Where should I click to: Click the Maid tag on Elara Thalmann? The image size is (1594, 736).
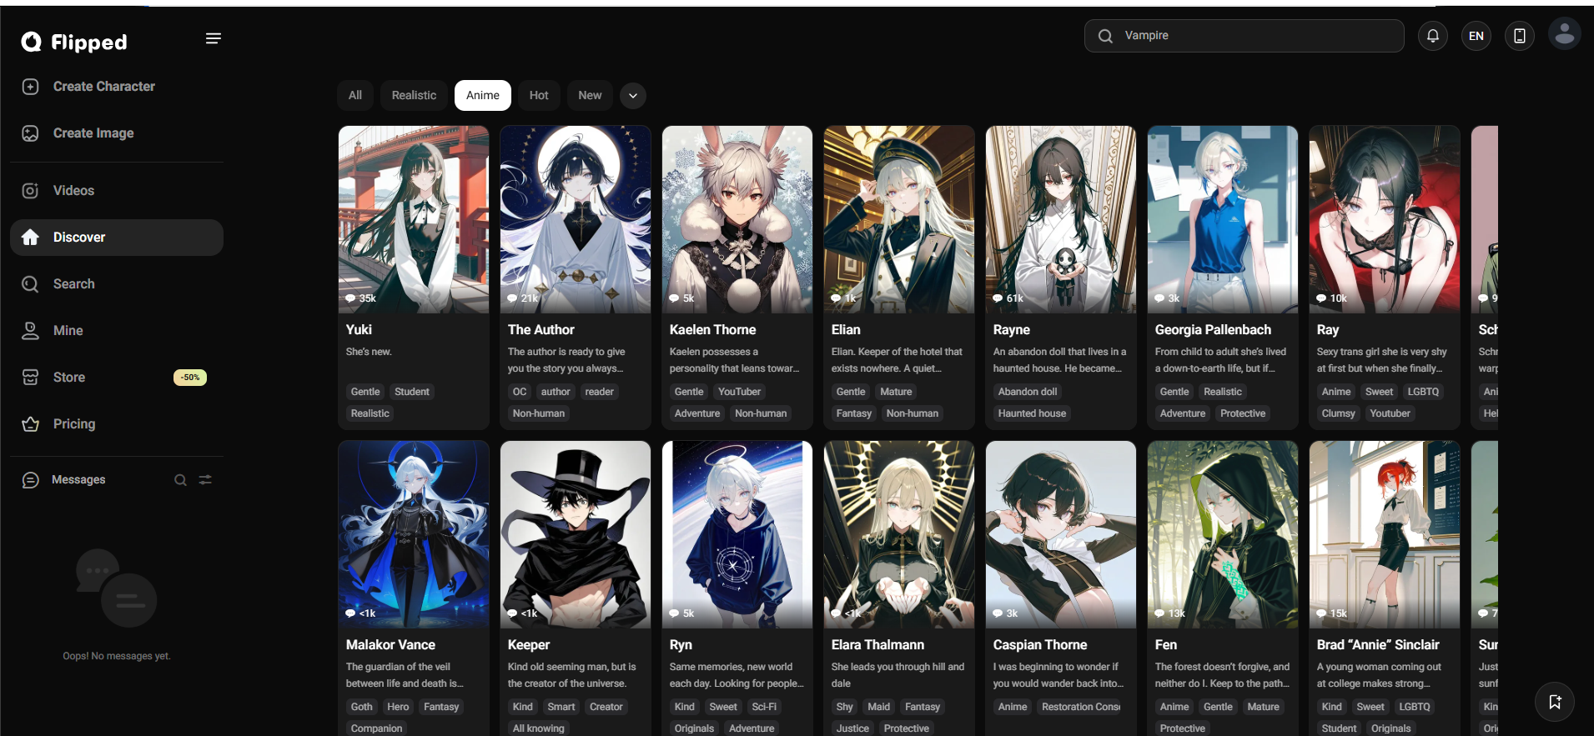pos(879,707)
